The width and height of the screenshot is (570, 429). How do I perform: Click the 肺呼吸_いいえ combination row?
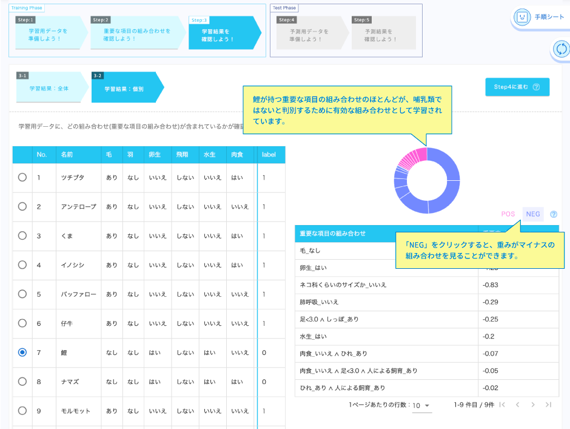(x=427, y=302)
